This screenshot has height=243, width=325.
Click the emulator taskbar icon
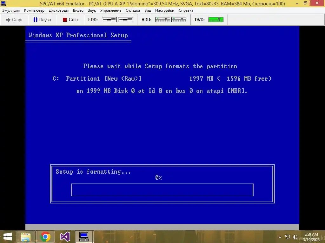click(x=84, y=237)
